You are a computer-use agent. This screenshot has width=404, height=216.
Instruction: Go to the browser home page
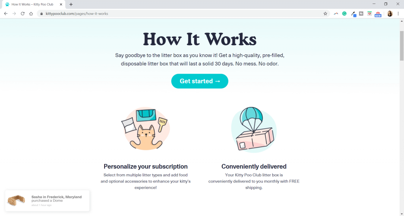coord(31,13)
